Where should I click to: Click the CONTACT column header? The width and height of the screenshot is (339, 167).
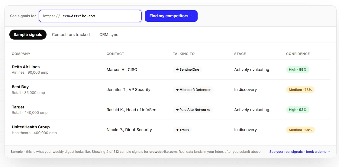(x=115, y=54)
